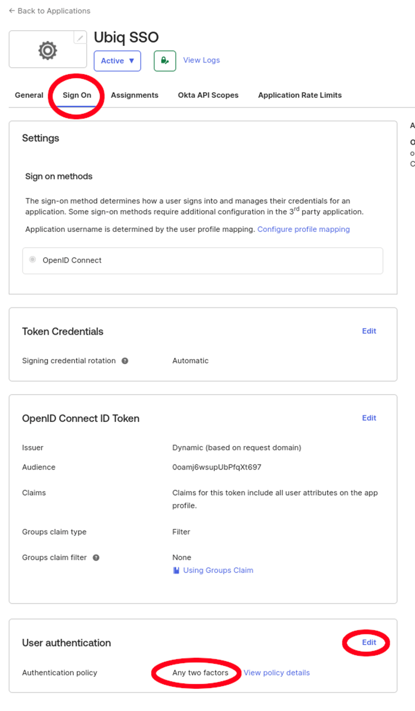Click the green lock provisioning icon
The height and width of the screenshot is (711, 415).
click(x=165, y=60)
